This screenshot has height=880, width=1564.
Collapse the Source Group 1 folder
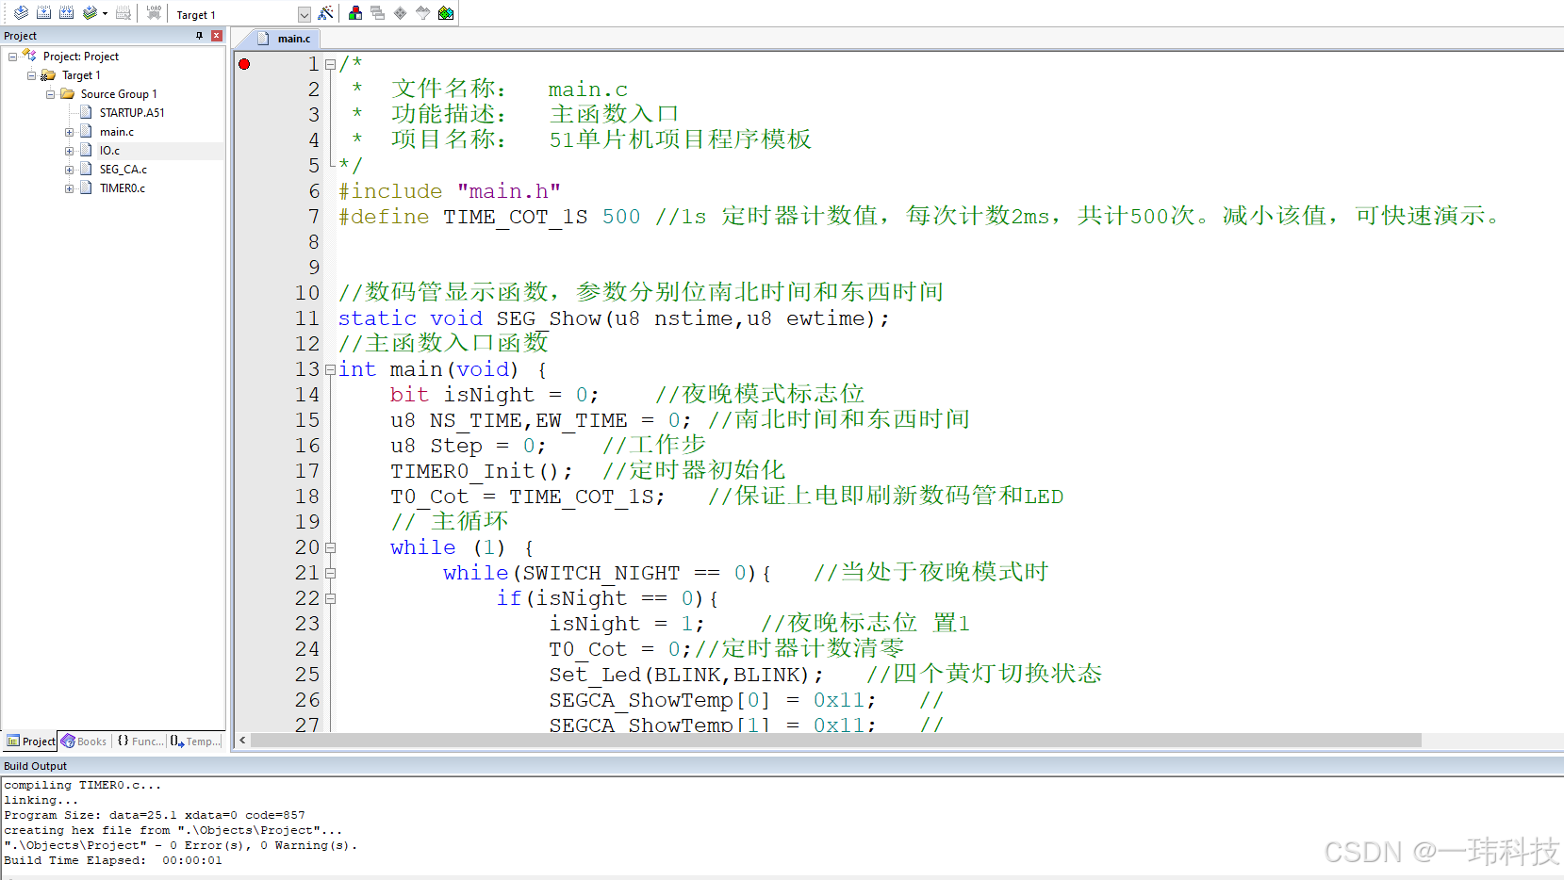50,94
